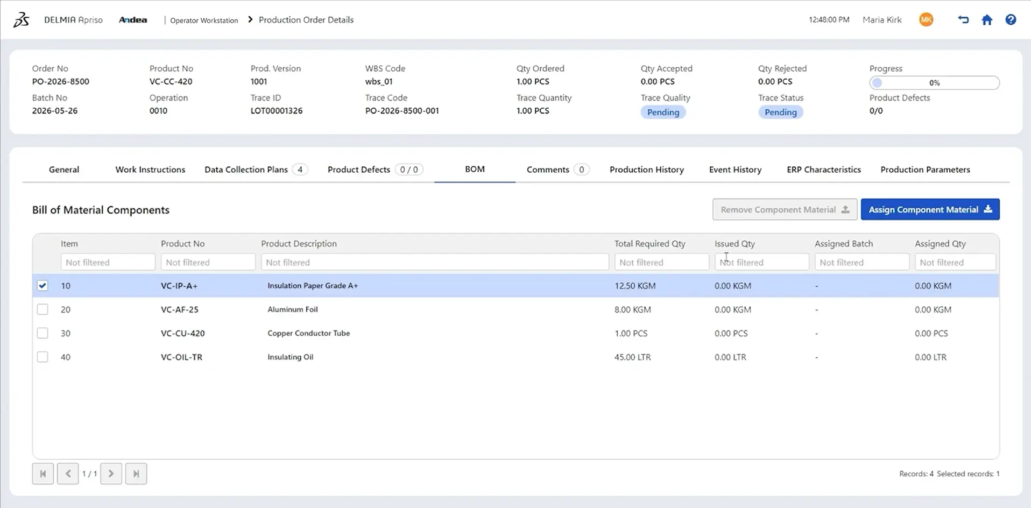Click trace code PO-2026-8500-001
The width and height of the screenshot is (1031, 508).
(x=402, y=110)
